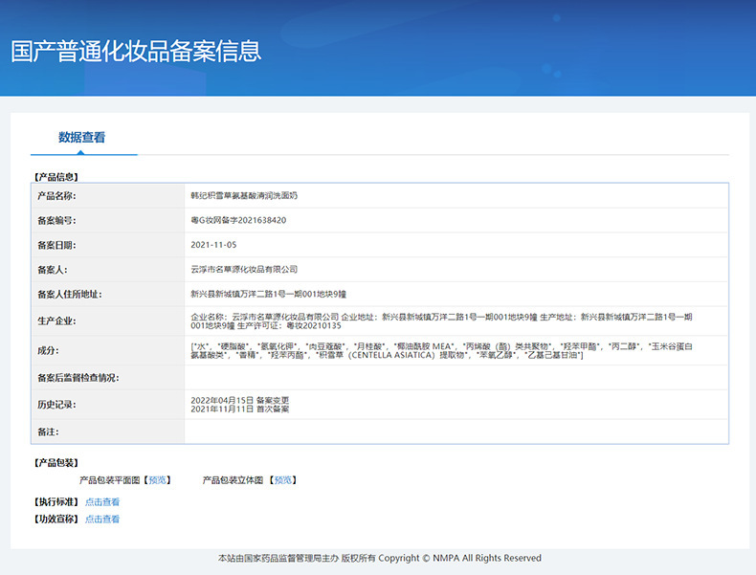Click the 【产品包装】 section heading
756x575 pixels.
(x=56, y=463)
